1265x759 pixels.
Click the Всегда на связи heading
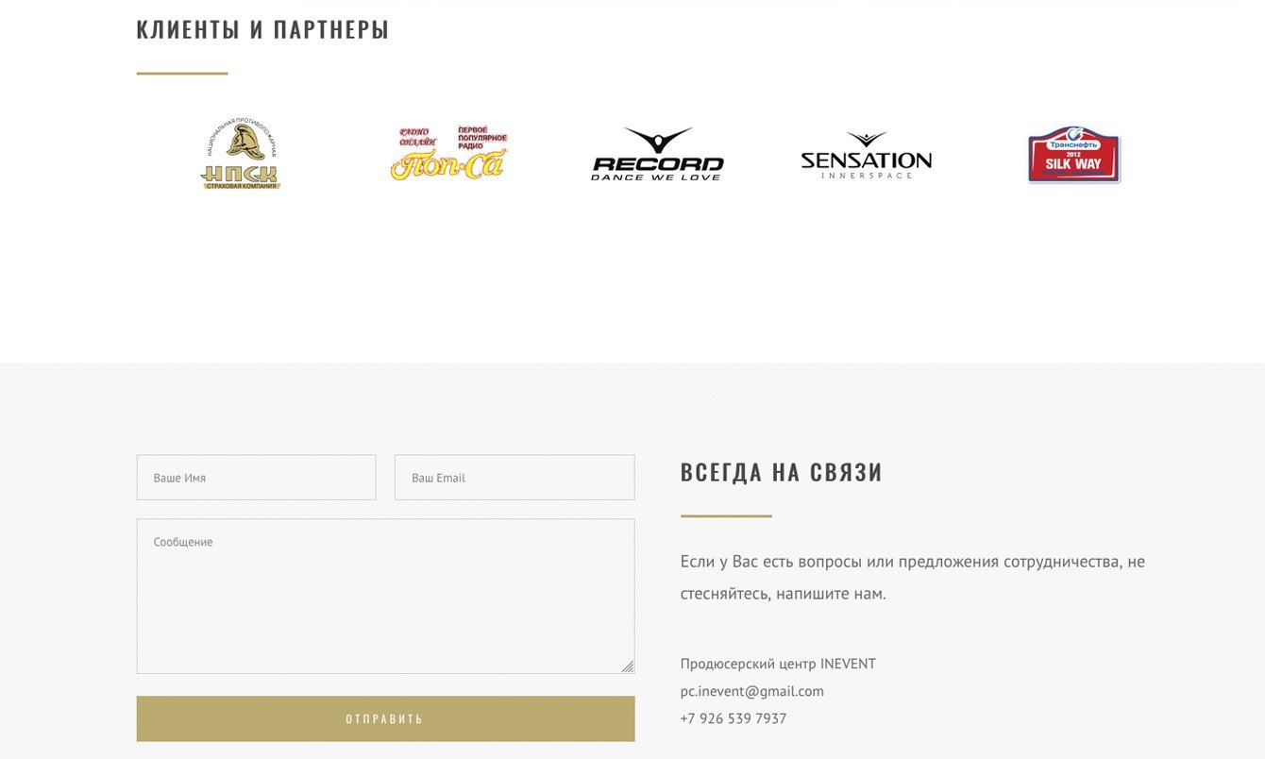(782, 472)
